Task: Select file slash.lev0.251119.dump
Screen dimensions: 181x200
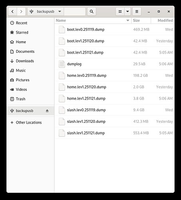Action: point(114,110)
